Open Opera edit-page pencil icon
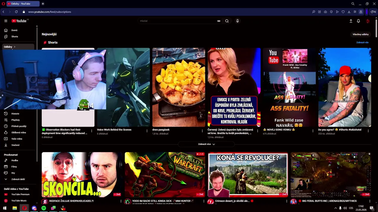The width and height of the screenshot is (378, 212). 320,12
